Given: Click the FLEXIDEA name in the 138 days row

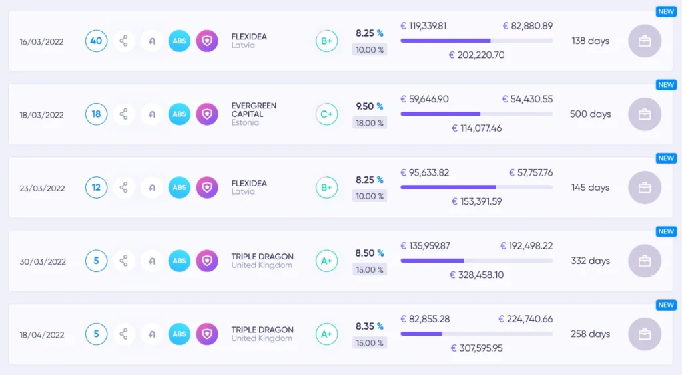Looking at the screenshot, I should coord(249,37).
